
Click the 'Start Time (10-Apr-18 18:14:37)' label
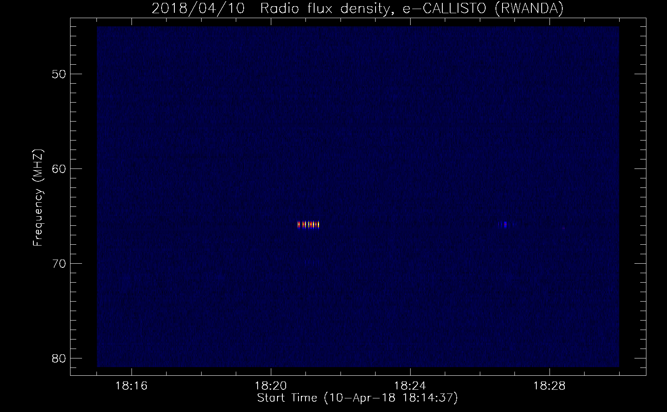pos(357,398)
